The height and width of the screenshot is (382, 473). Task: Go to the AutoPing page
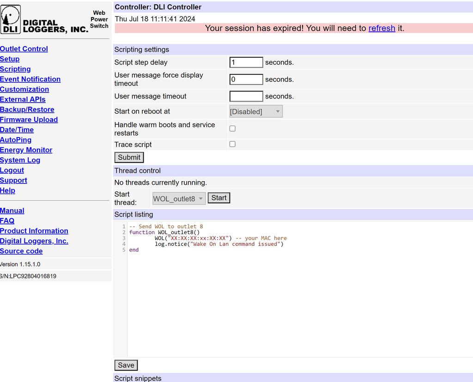coord(16,139)
